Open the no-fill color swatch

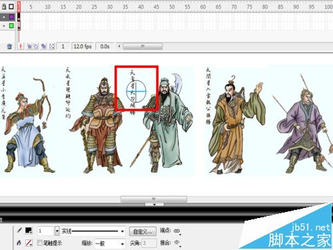pyautogui.click(x=29, y=243)
